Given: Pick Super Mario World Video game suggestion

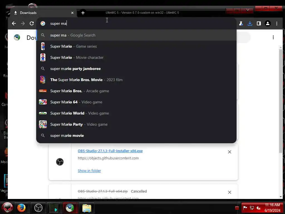Looking at the screenshot, I should 136,113.
